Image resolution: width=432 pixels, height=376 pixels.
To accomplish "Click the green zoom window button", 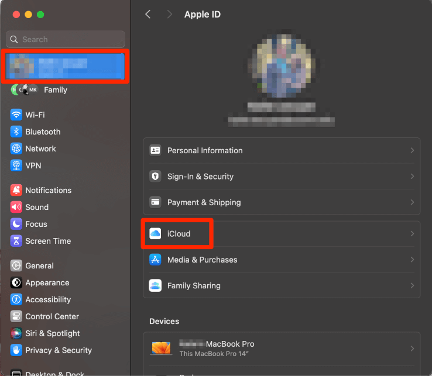I will [x=40, y=14].
